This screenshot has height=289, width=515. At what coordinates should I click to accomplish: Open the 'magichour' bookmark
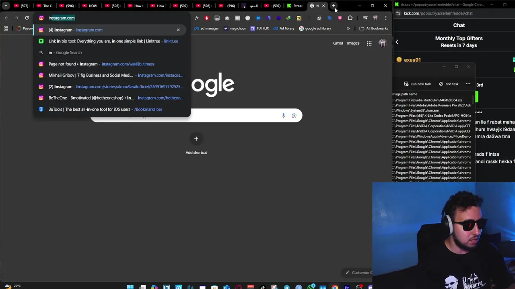click(x=235, y=28)
